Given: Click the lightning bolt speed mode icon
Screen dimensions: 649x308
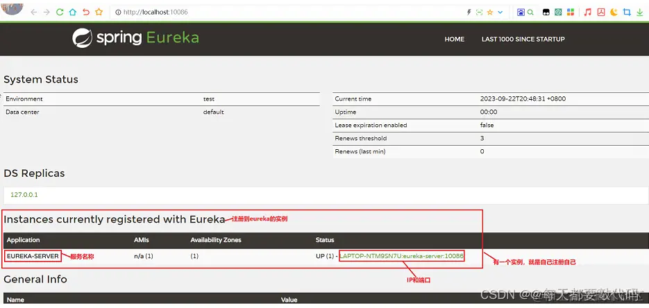Looking at the screenshot, I should (469, 12).
